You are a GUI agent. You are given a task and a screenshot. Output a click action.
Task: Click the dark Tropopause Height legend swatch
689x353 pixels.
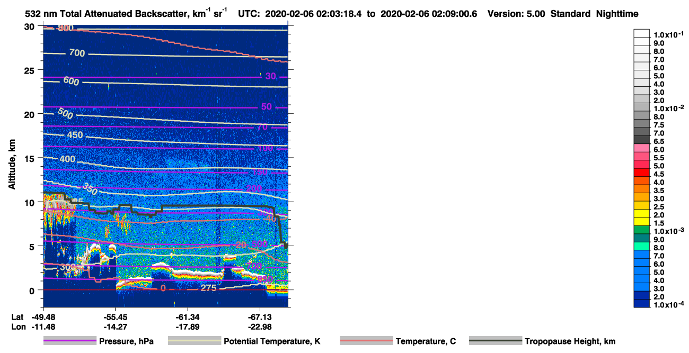coord(495,341)
